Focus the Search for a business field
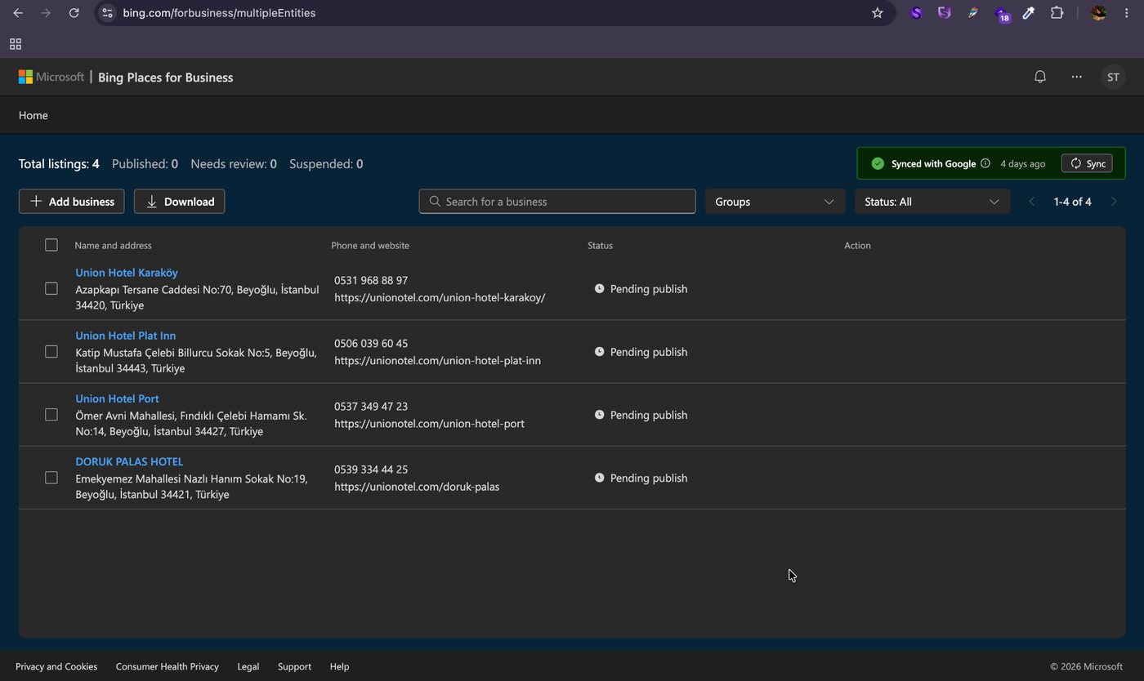This screenshot has width=1144, height=681. coord(557,202)
